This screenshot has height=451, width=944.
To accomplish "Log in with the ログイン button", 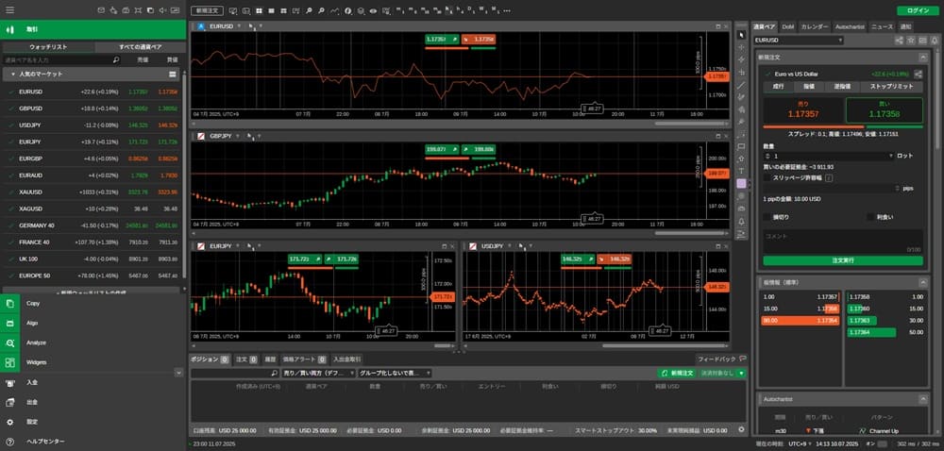I will point(917,10).
